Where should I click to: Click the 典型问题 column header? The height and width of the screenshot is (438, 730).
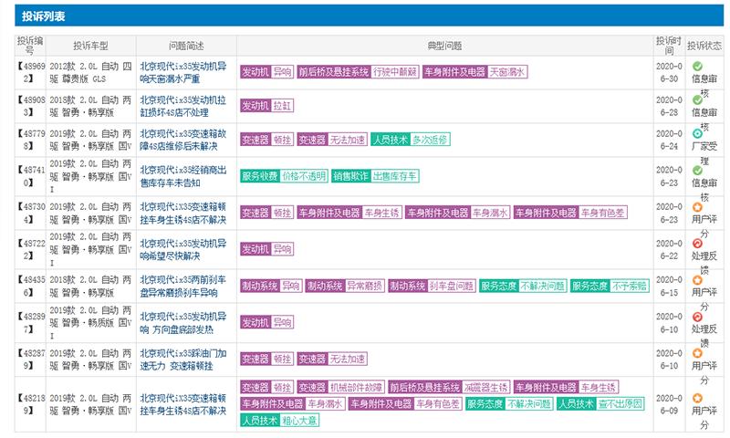pos(444,46)
